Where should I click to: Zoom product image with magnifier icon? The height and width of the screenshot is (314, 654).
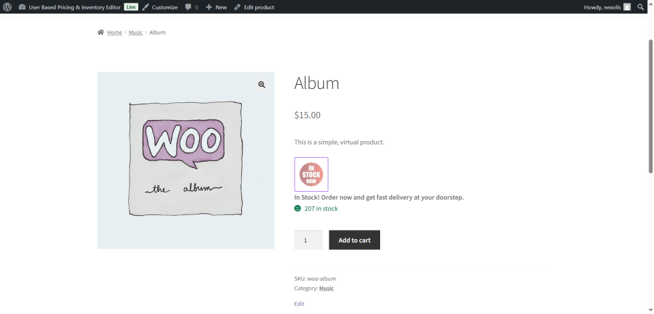click(x=261, y=84)
